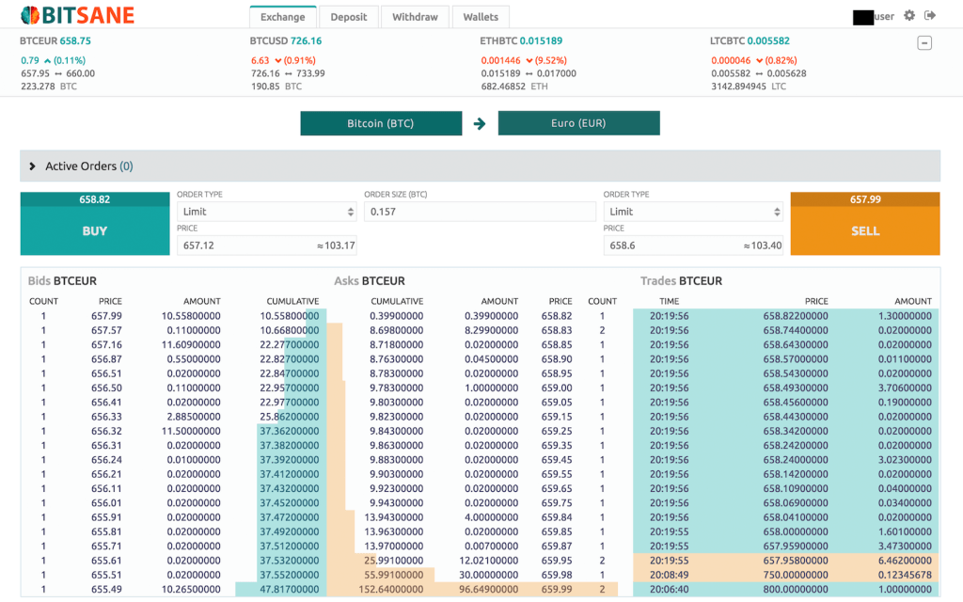963x602 pixels.
Task: Open the sell-side Order Type dropdown
Action: pos(693,212)
